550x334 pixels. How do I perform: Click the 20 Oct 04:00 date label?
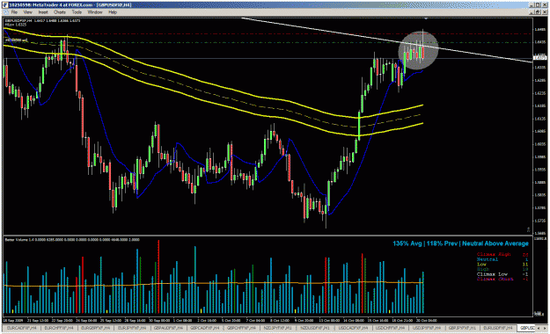(426, 320)
